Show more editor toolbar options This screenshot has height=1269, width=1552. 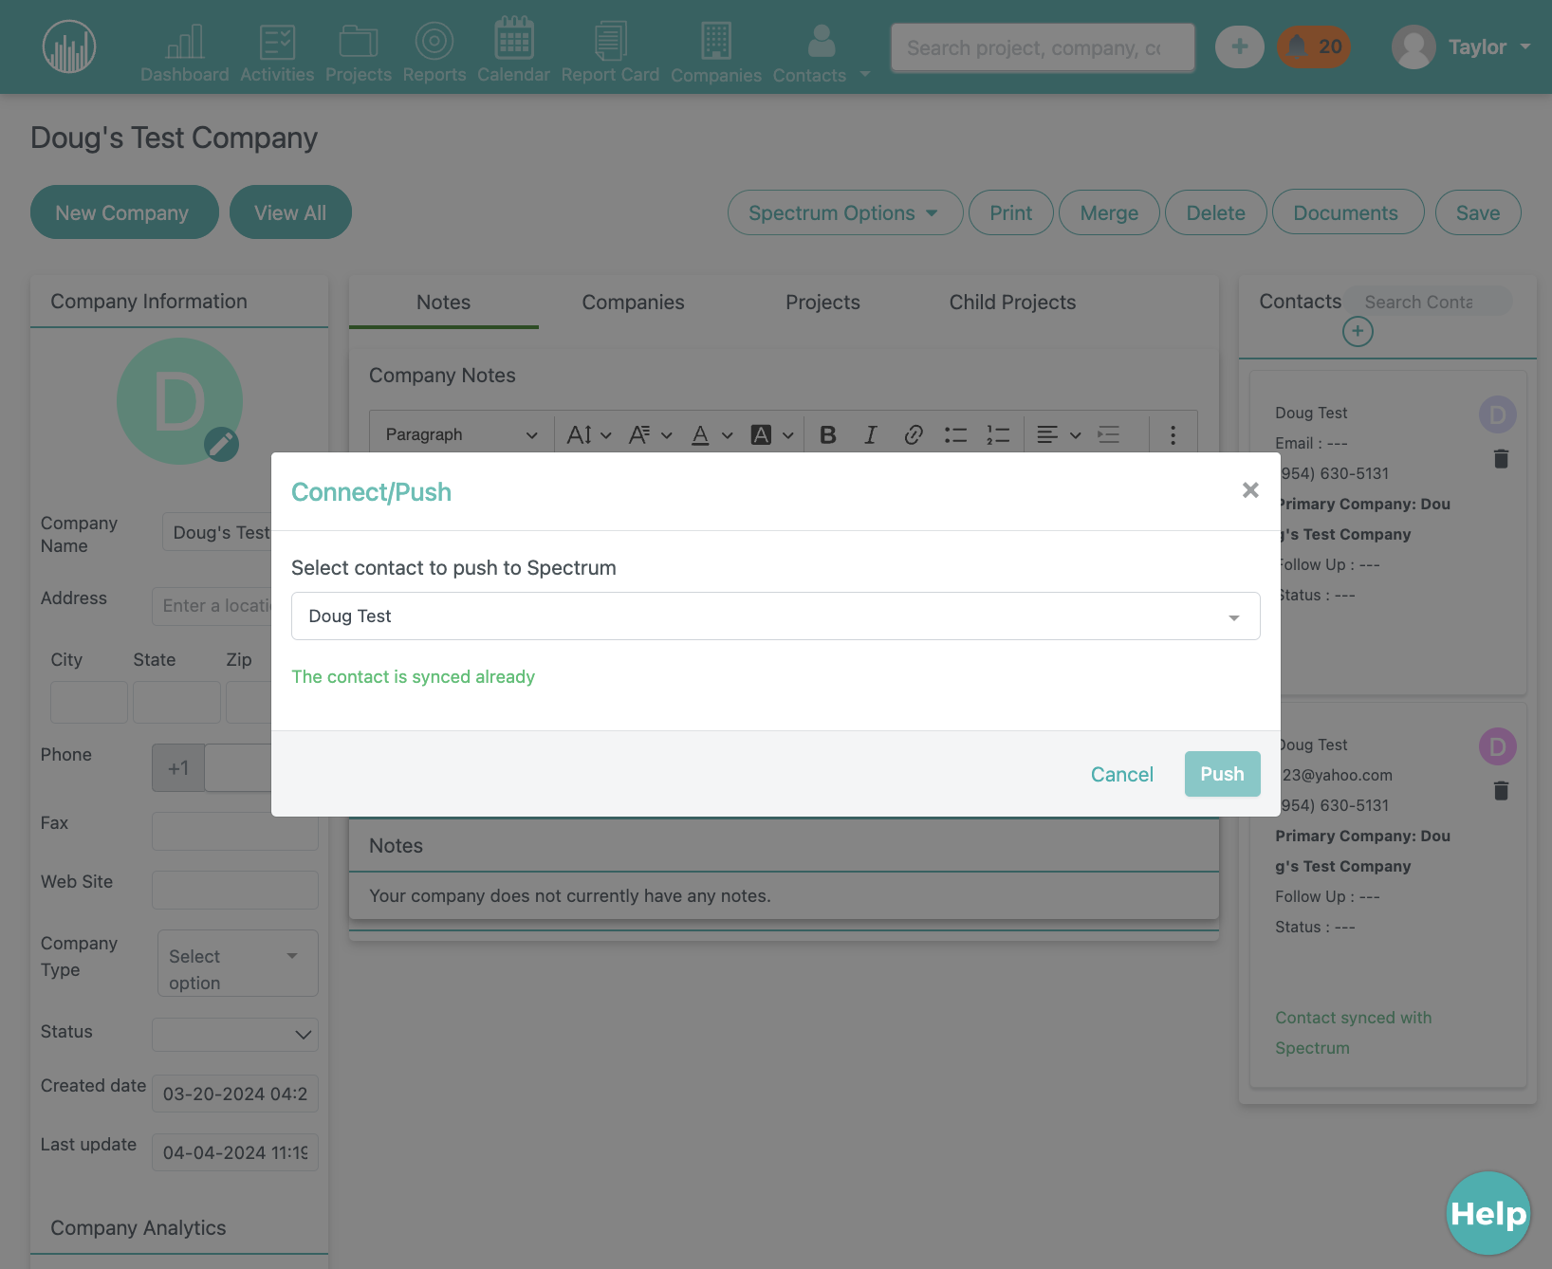[1173, 434]
